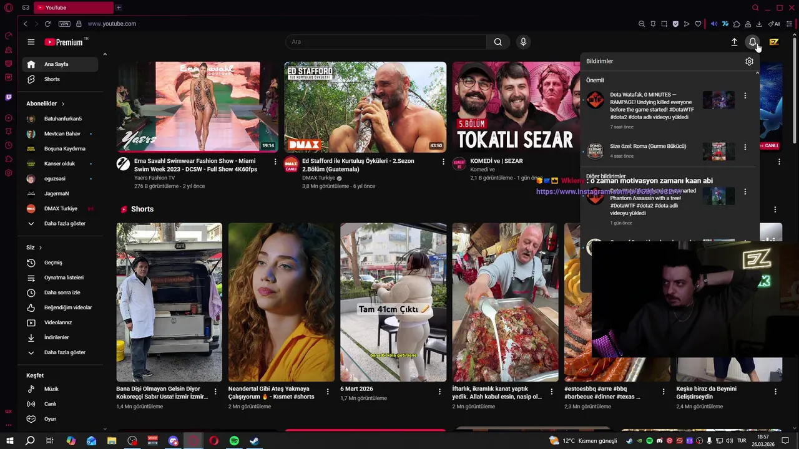Click the Windows Start button
This screenshot has height=449, width=799.
pyautogui.click(x=9, y=441)
